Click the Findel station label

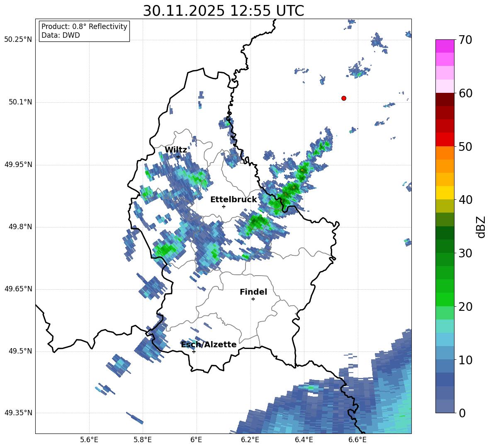[x=253, y=292]
